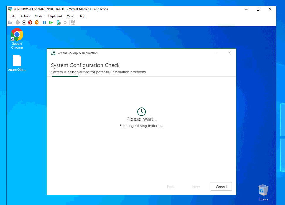Select the Google Chrome desktop shortcut
The height and width of the screenshot is (205, 285).
(x=17, y=39)
